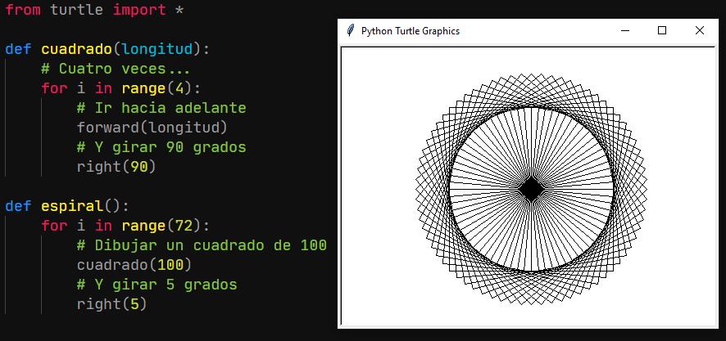Click the dark center of the spiral drawing
The height and width of the screenshot is (341, 726).
point(531,189)
